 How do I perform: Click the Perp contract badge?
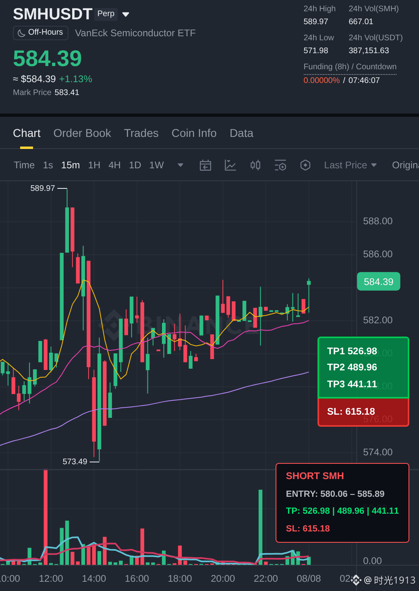(x=106, y=14)
